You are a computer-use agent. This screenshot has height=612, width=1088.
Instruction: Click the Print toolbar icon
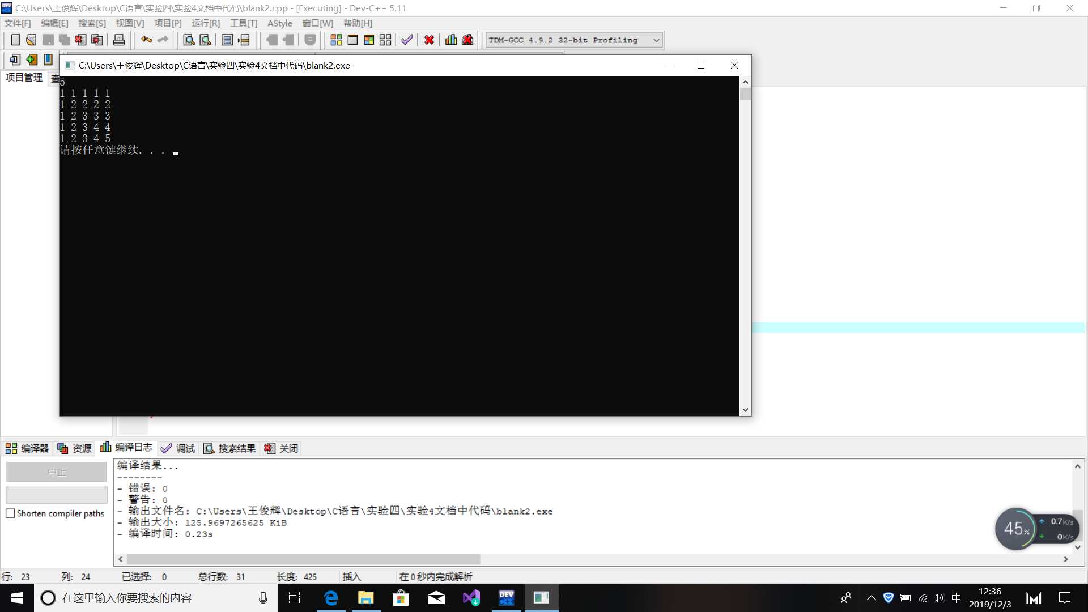click(x=119, y=40)
